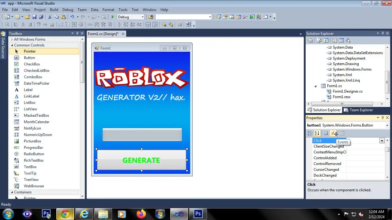The height and width of the screenshot is (220, 392).
Task: Click the Copy icon in toolbar
Action: [x=56, y=17]
